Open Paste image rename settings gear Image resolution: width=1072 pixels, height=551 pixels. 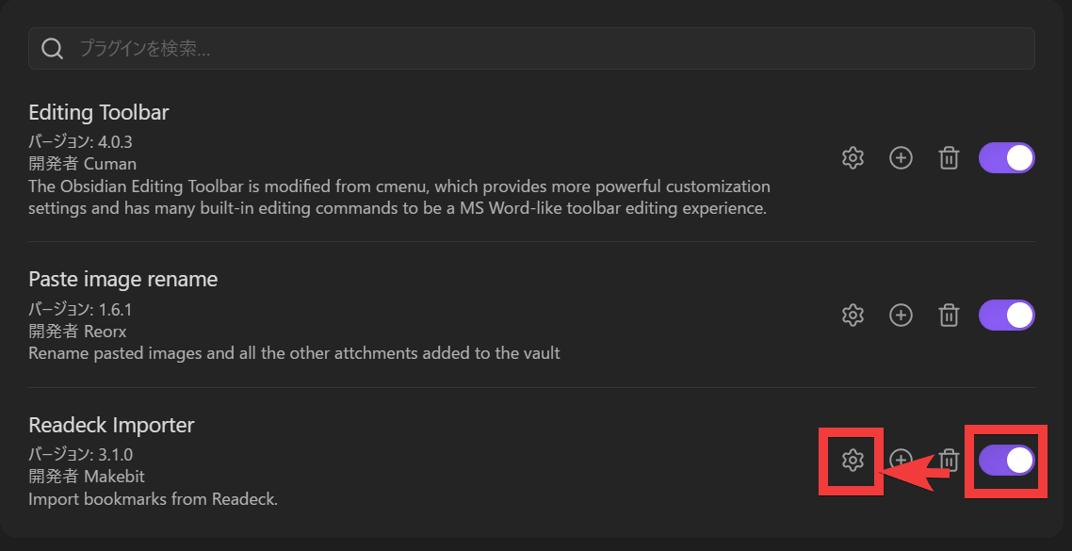[853, 316]
